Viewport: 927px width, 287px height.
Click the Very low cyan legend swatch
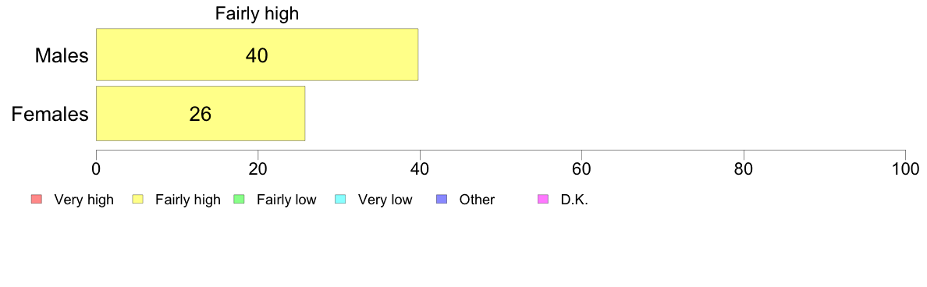(340, 200)
